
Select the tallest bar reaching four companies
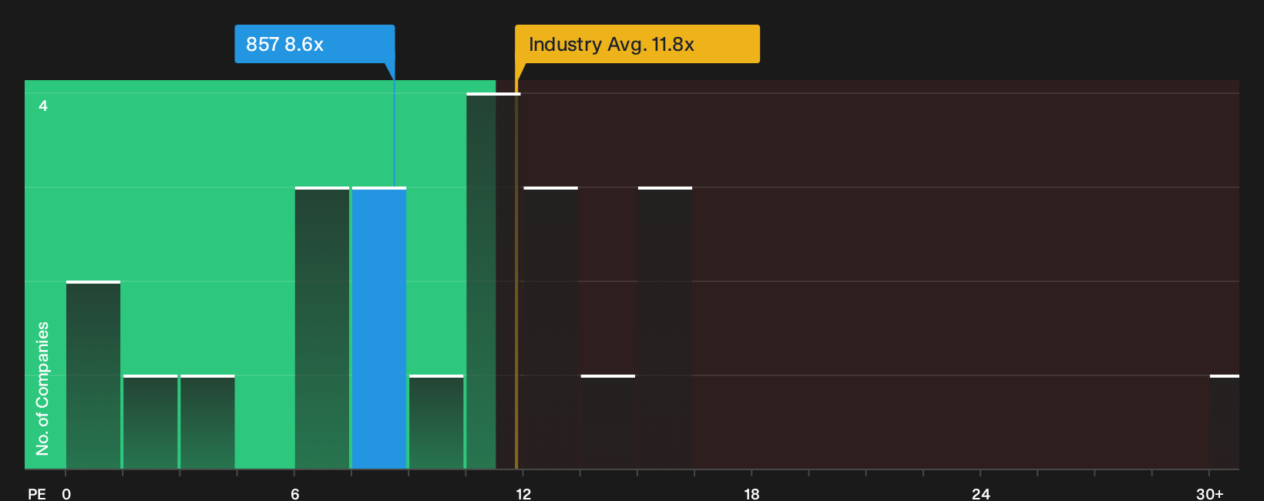click(x=493, y=281)
